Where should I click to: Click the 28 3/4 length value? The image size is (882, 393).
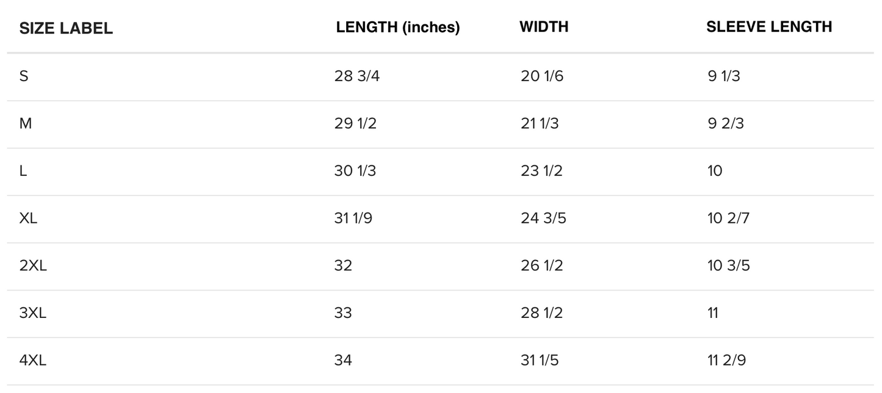click(x=357, y=76)
